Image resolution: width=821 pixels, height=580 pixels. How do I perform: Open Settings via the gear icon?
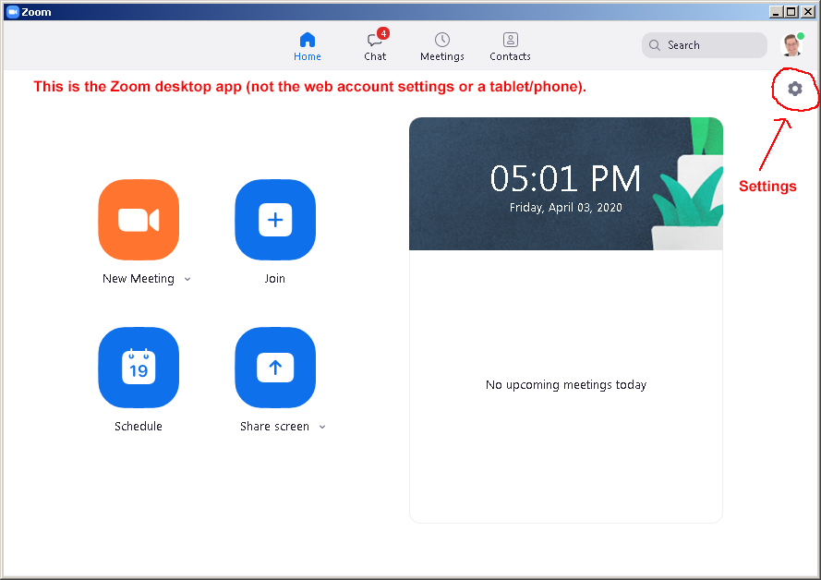pyautogui.click(x=794, y=89)
